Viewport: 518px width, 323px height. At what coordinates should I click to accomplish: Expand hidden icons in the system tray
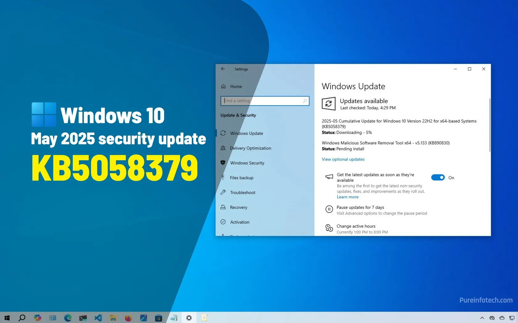point(482,318)
